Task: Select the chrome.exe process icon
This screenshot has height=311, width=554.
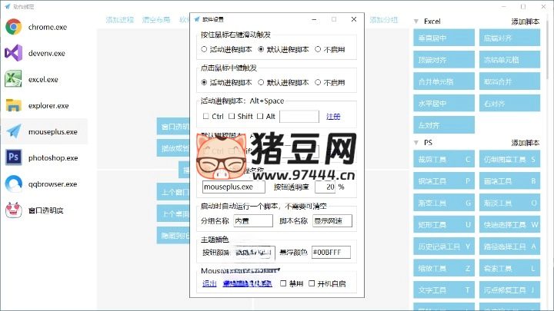Action: pyautogui.click(x=13, y=27)
